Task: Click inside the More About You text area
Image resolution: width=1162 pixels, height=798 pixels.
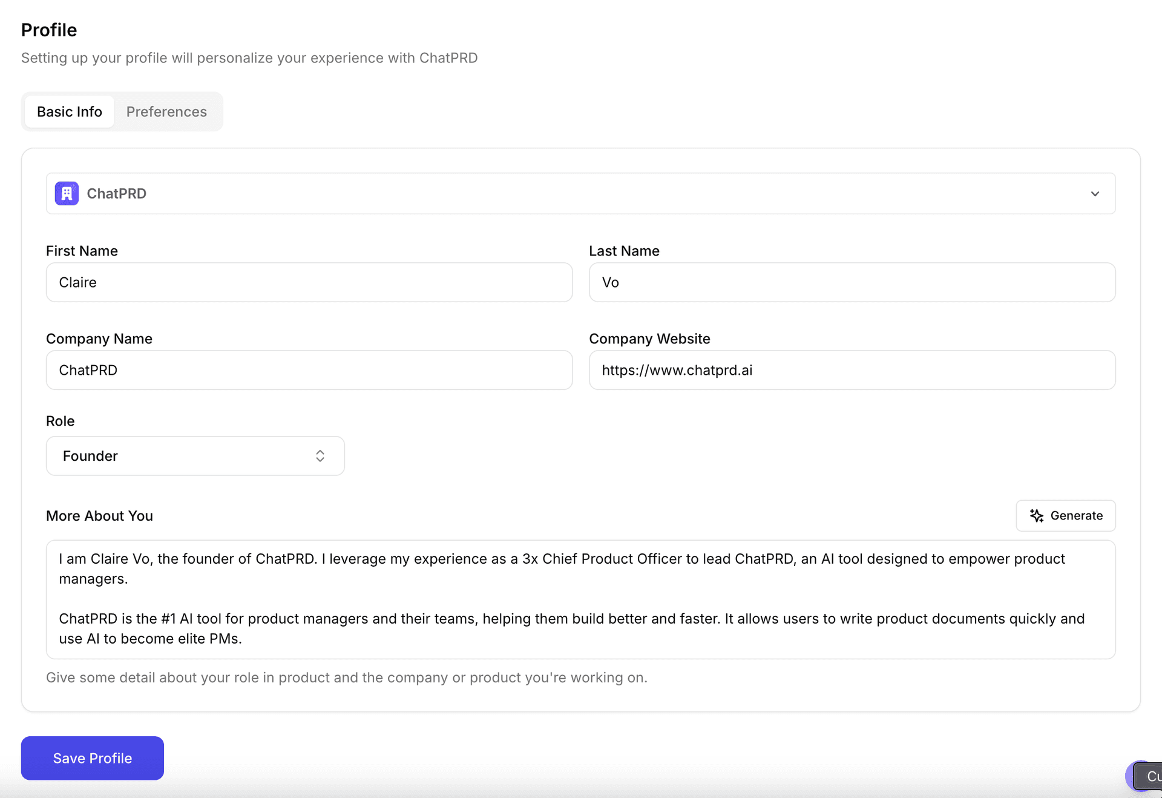Action: click(x=580, y=599)
